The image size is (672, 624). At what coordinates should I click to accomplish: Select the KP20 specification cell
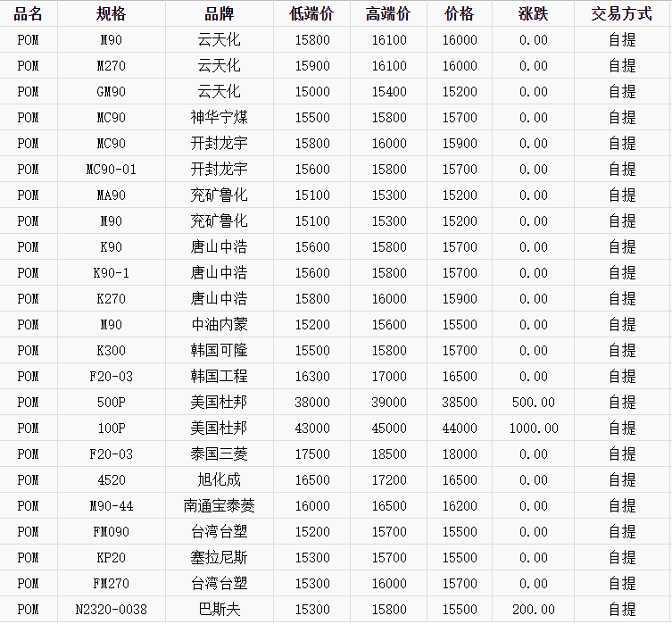click(x=111, y=558)
